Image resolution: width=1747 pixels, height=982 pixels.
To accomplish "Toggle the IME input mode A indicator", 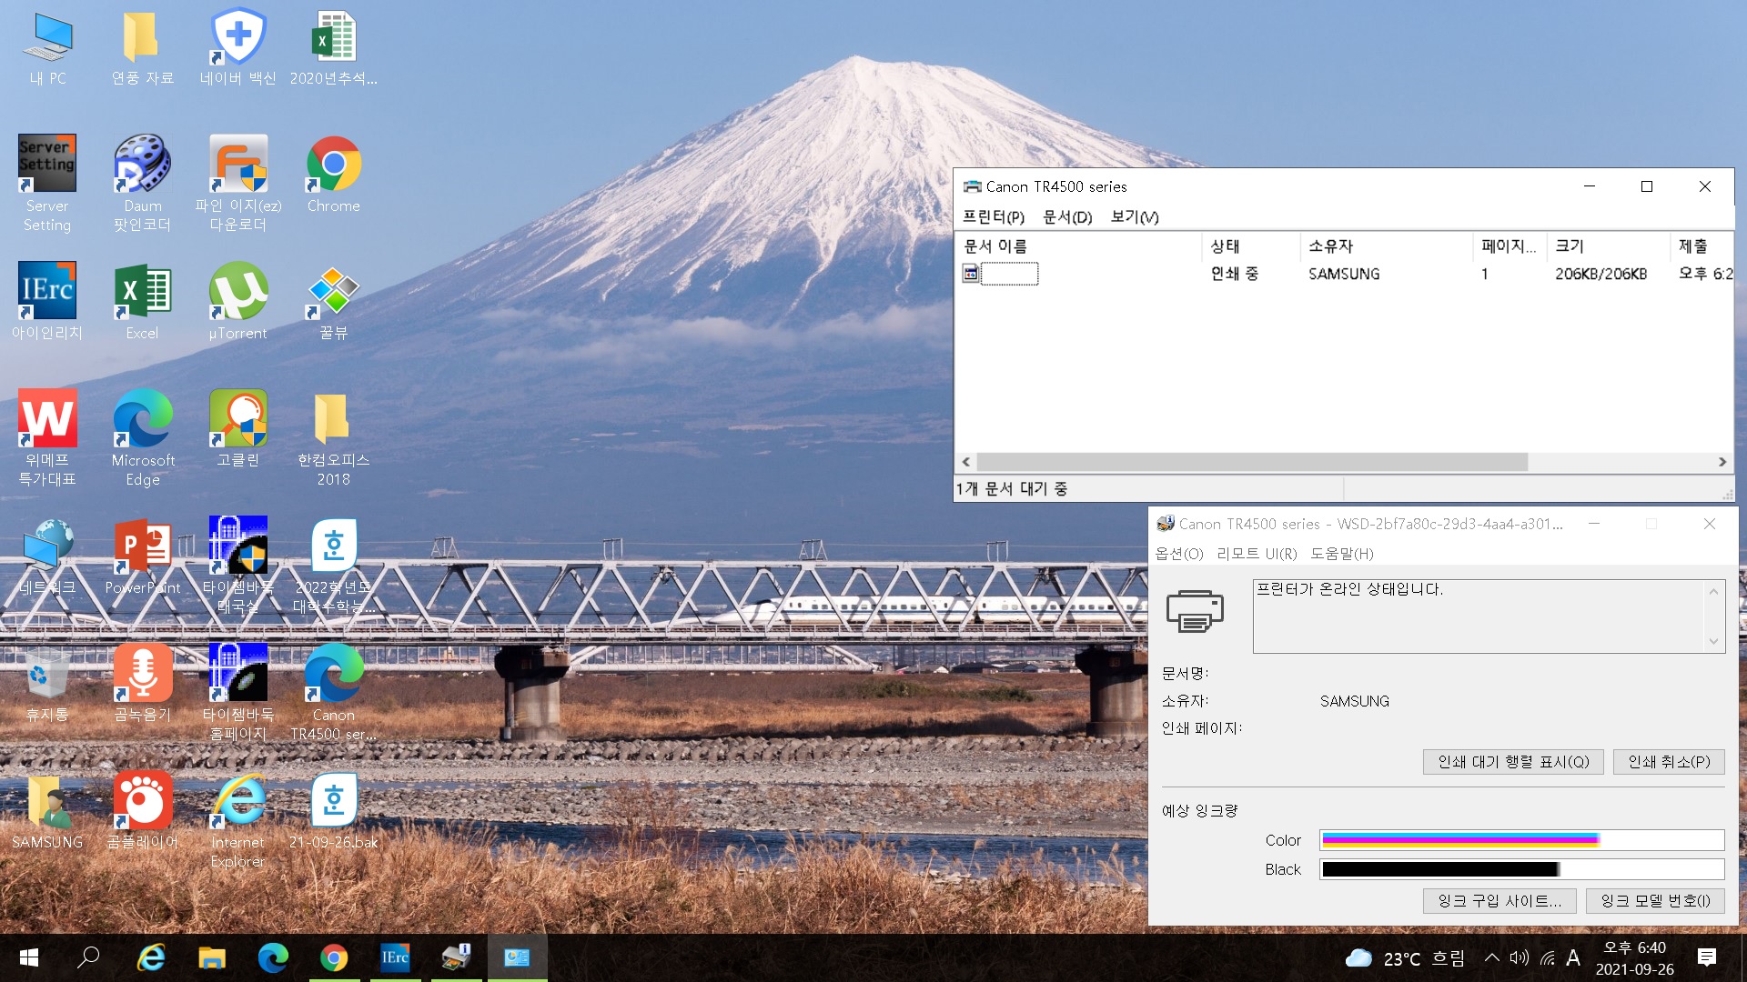I will tap(1572, 957).
